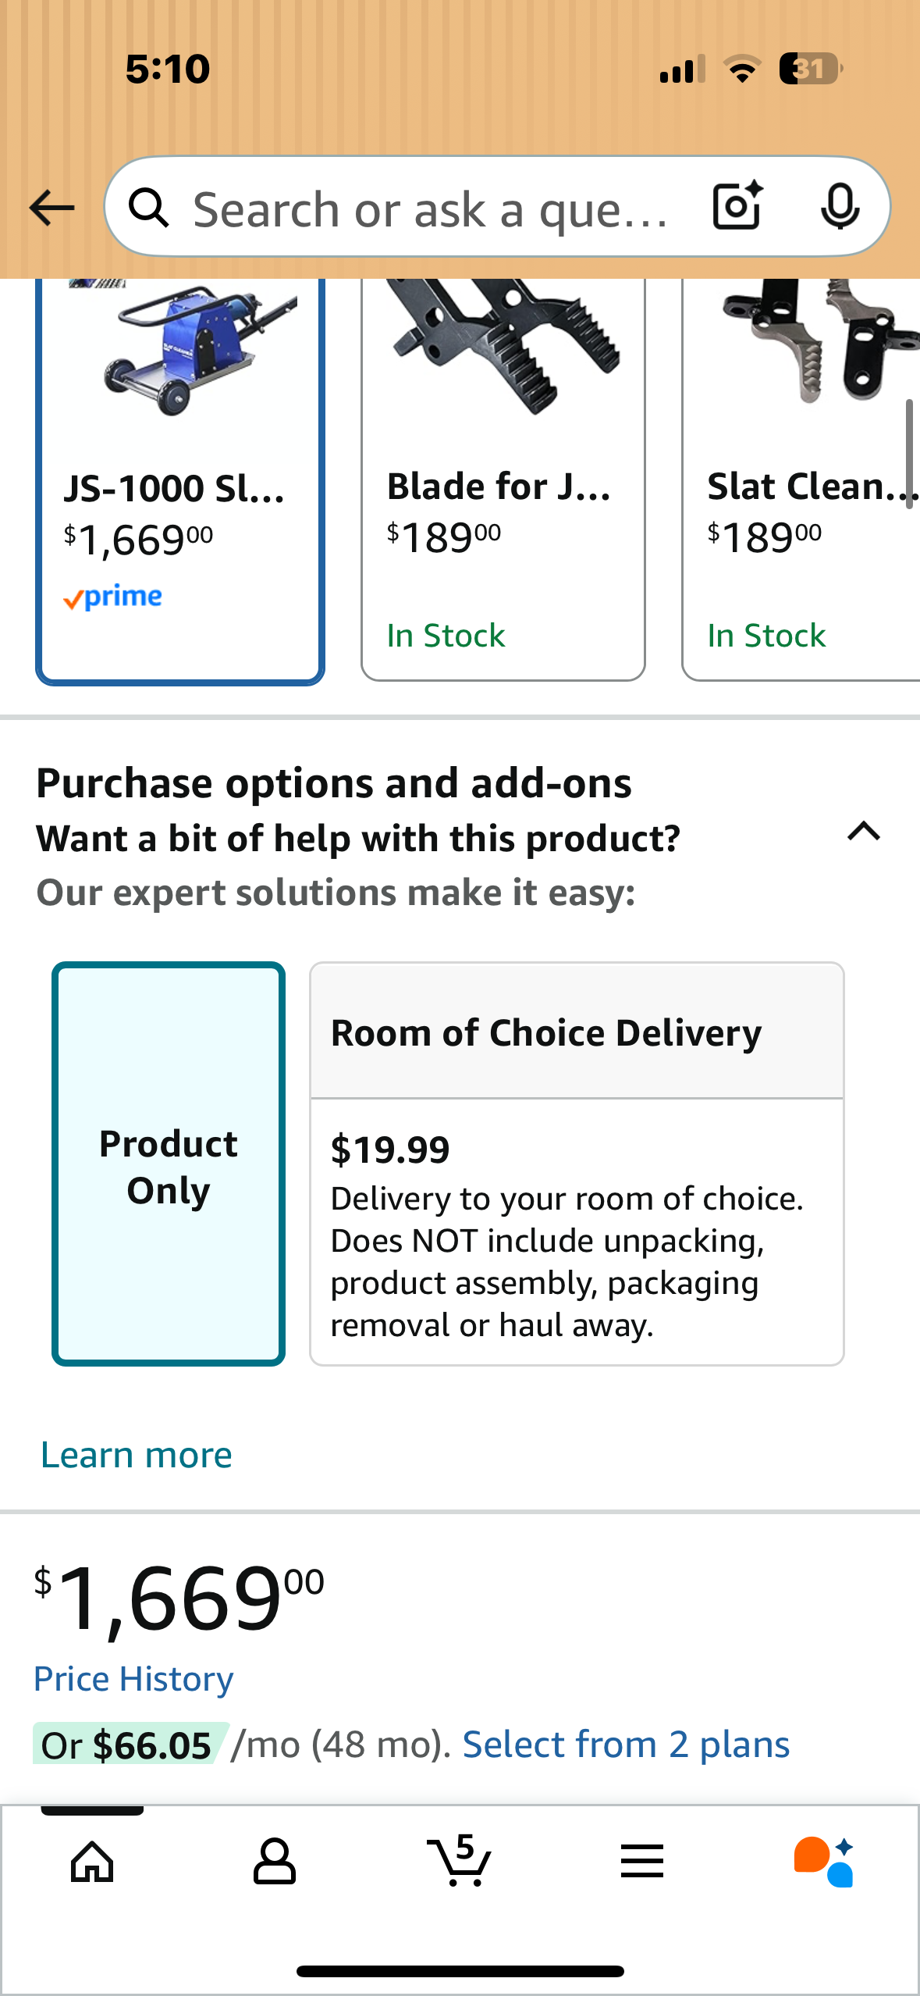Open the hamburger menu icon
Image resolution: width=920 pixels, height=1996 pixels.
click(642, 1862)
